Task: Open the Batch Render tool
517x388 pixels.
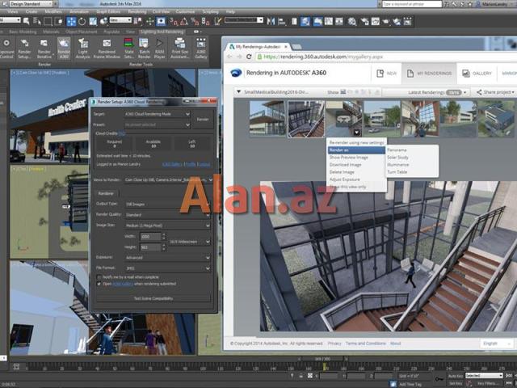Action: [x=144, y=48]
